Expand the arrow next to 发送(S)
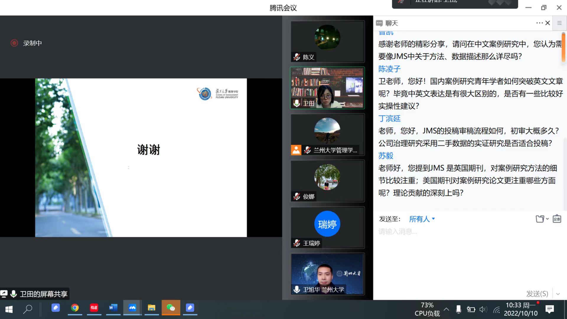567x319 pixels. coord(558,294)
